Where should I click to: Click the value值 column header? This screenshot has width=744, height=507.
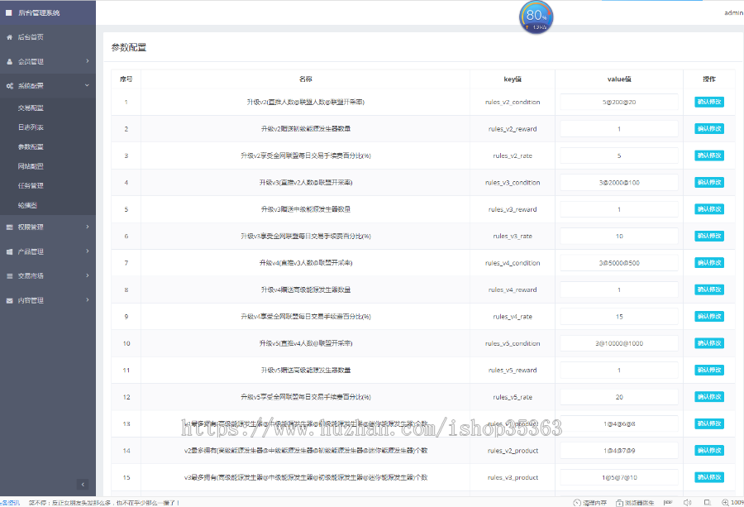[618, 79]
